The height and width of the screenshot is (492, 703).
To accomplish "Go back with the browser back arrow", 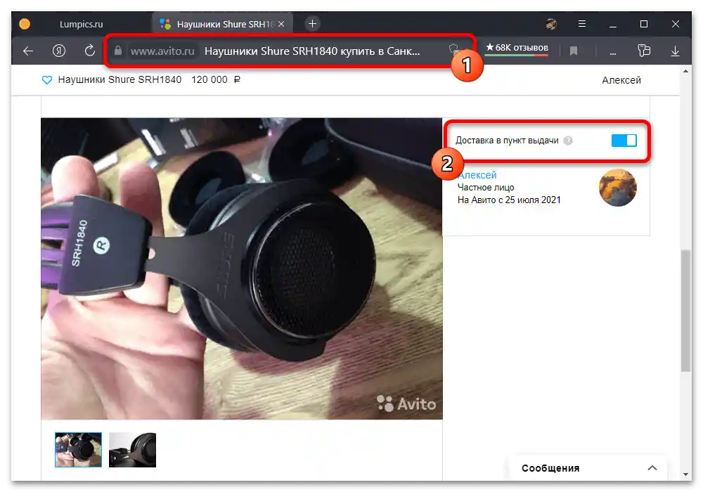I will [x=28, y=51].
